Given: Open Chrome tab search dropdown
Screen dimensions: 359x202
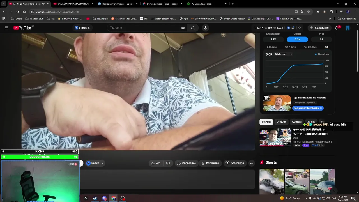Looking at the screenshot, I should click(x=4, y=4).
